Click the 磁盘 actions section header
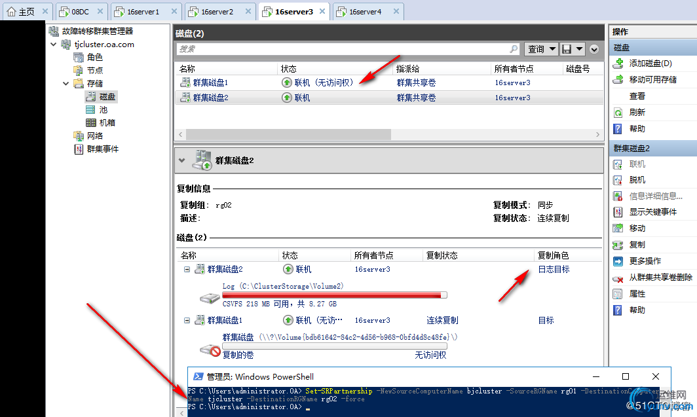This screenshot has width=697, height=417. [x=653, y=48]
